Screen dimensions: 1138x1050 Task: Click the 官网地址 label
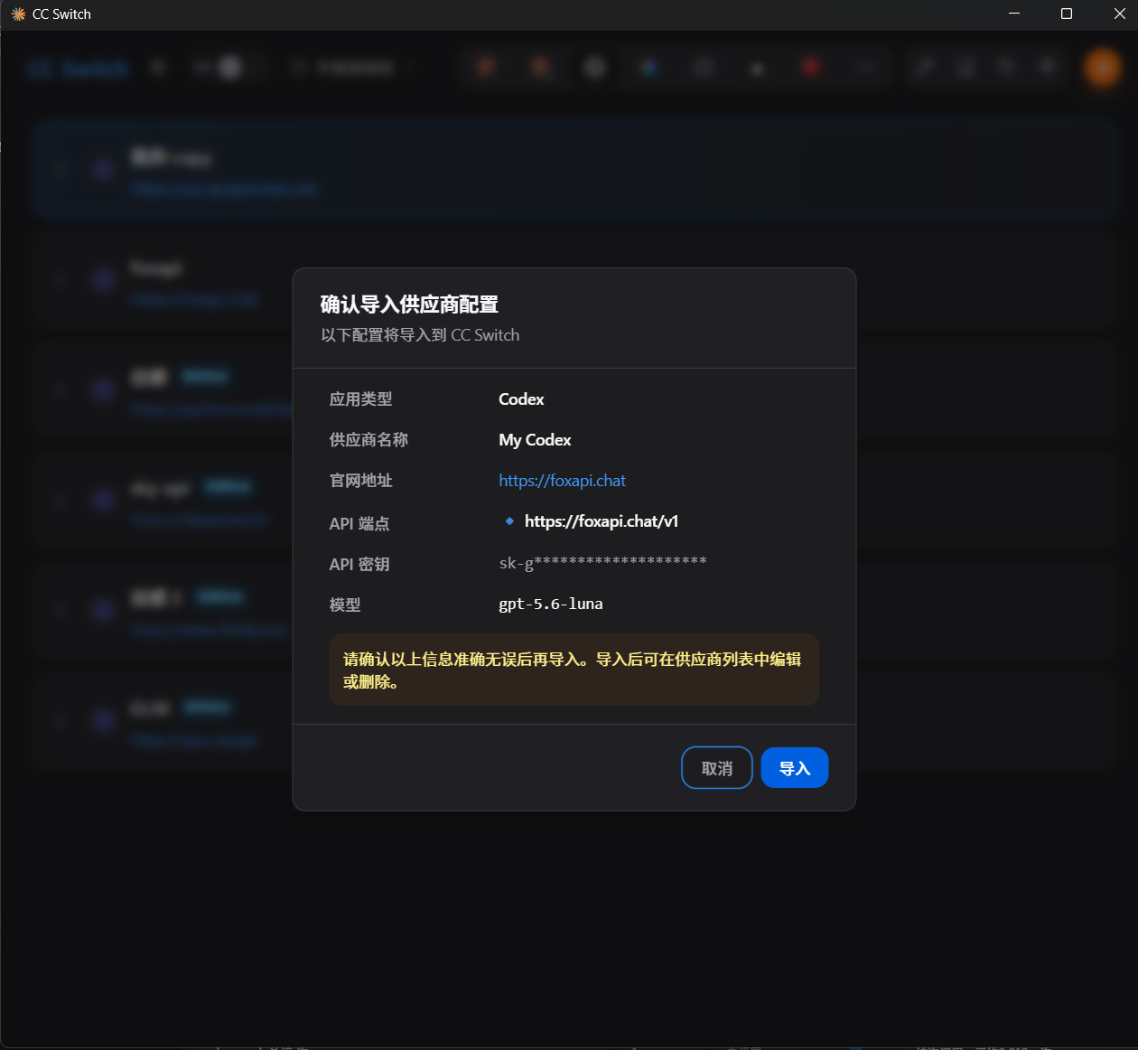[360, 481]
